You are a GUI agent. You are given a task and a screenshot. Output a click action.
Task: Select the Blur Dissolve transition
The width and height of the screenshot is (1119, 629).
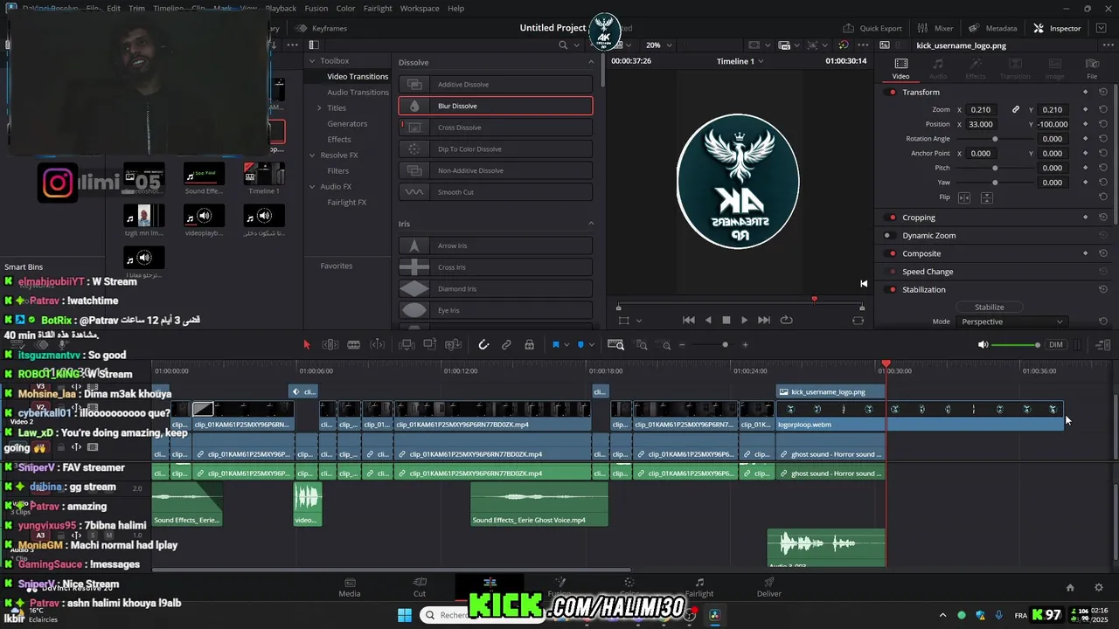[x=496, y=106]
